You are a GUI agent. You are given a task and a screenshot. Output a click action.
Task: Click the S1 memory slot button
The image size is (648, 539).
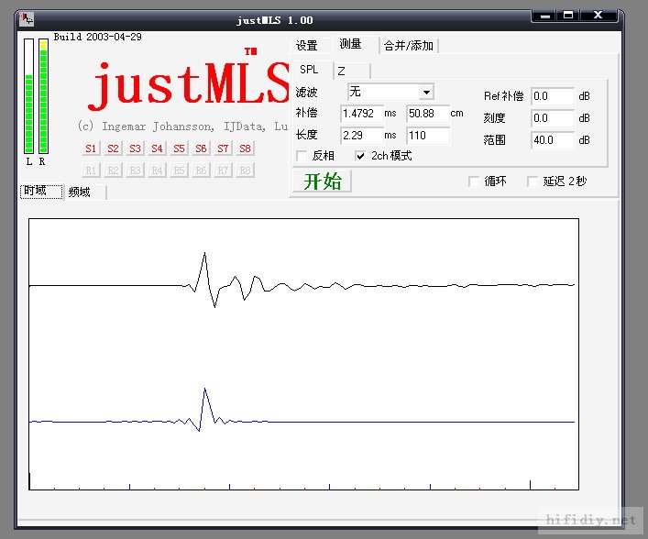point(91,148)
